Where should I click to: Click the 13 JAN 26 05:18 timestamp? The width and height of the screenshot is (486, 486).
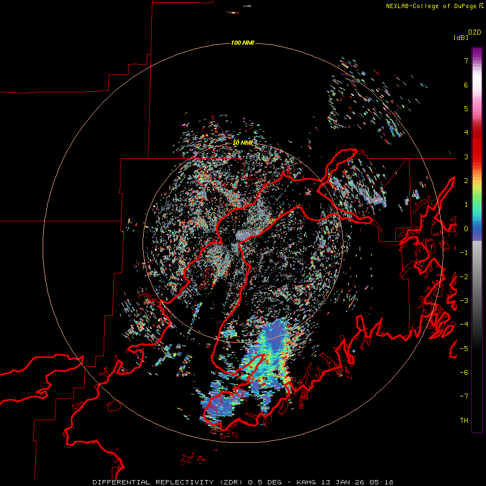[x=357, y=482]
